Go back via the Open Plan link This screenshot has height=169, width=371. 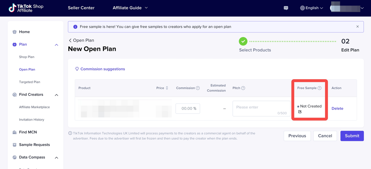pos(81,40)
